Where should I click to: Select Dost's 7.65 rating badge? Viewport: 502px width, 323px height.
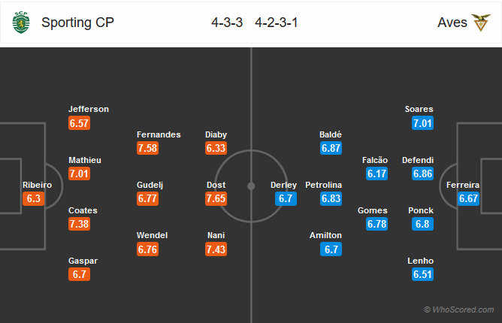[x=216, y=198]
